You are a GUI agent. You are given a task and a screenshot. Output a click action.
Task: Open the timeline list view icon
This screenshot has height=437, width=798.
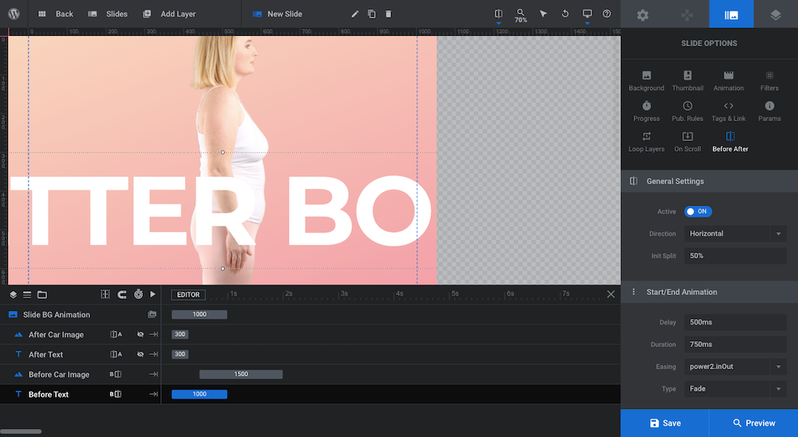click(27, 294)
